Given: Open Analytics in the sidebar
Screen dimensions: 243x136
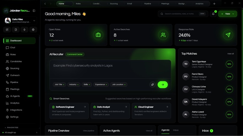Looking at the screenshot, I should (19, 103).
